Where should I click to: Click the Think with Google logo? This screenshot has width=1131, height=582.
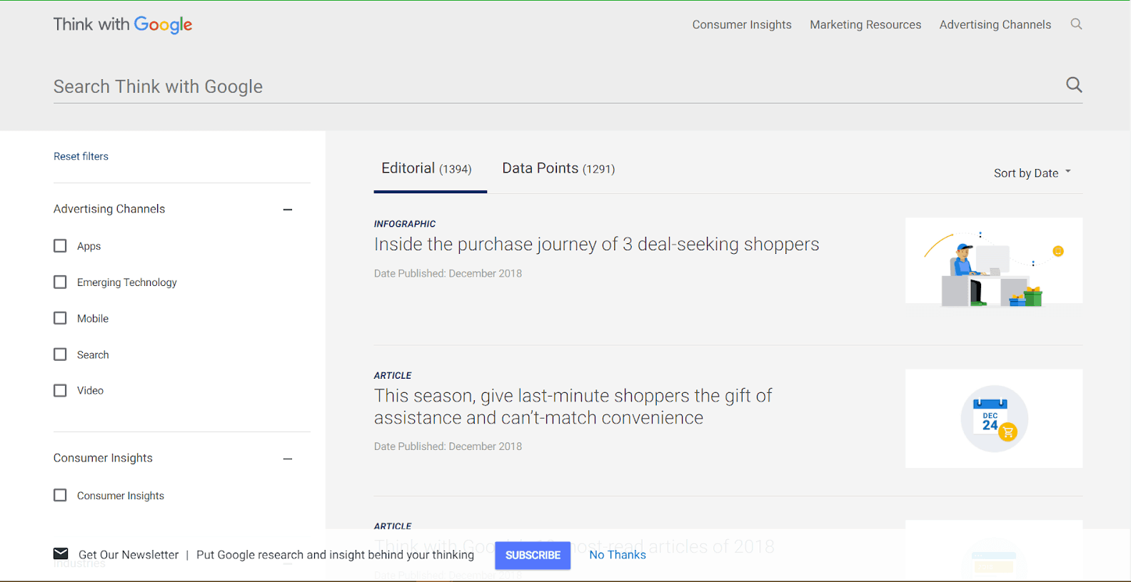pos(123,25)
